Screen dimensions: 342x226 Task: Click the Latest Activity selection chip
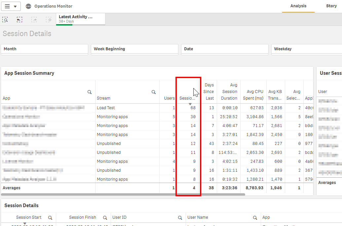(x=80, y=19)
